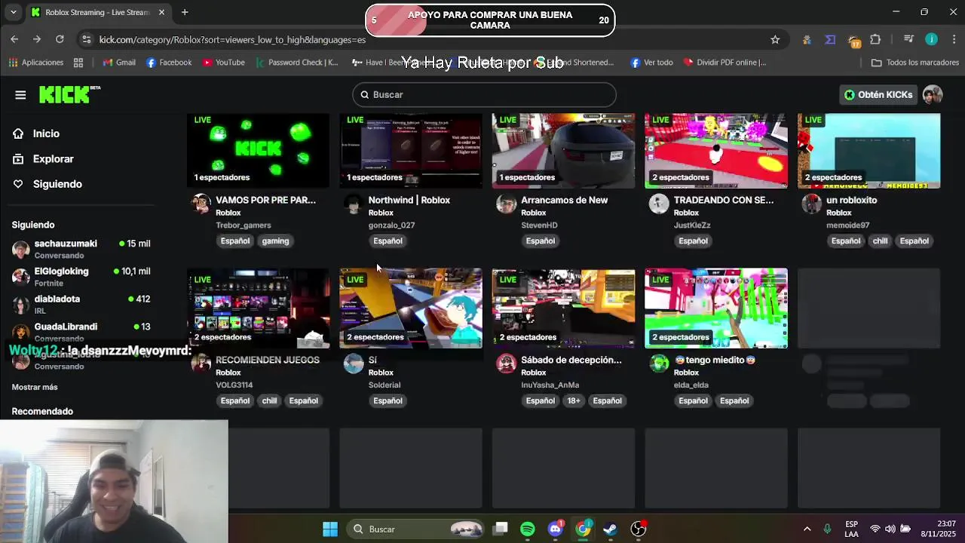Click VOLG3114 channel name
Viewport: 965px width, 543px height.
tap(234, 385)
